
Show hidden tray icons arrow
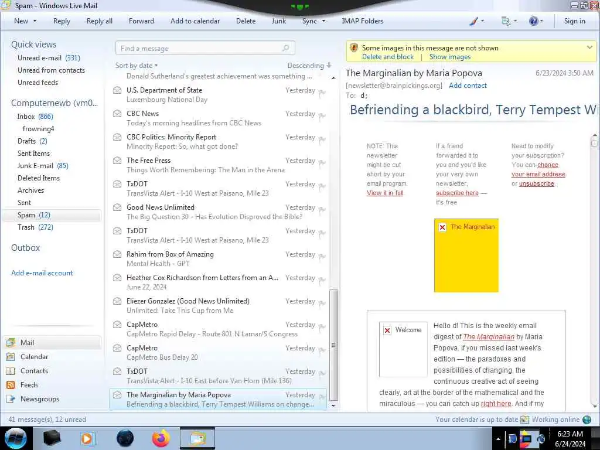498,439
